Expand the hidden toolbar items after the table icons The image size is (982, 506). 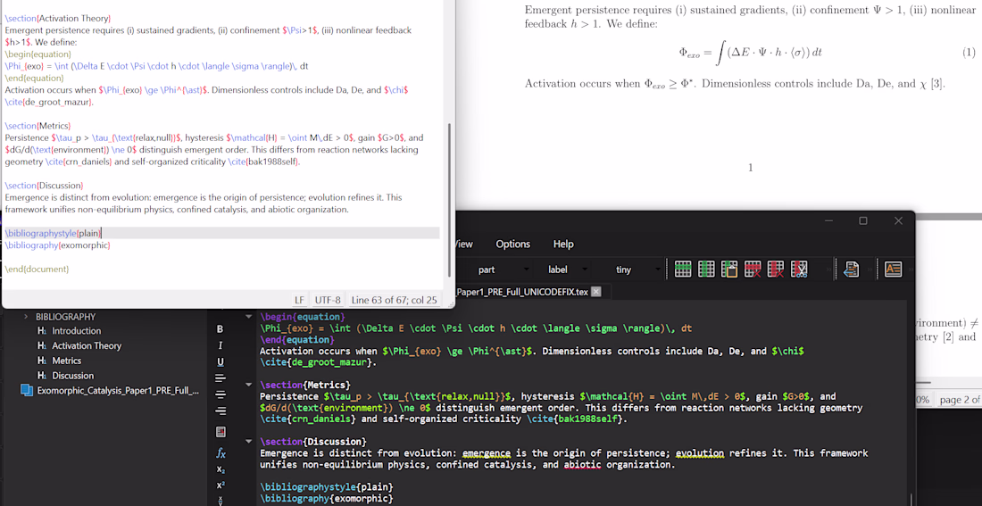[x=828, y=270]
